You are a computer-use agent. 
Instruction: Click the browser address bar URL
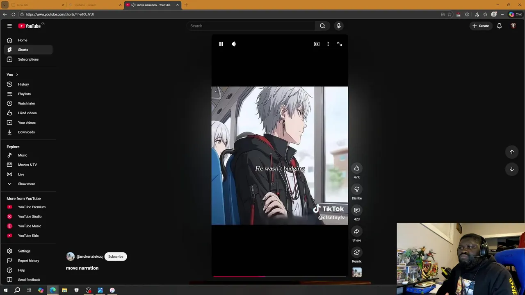pos(60,14)
